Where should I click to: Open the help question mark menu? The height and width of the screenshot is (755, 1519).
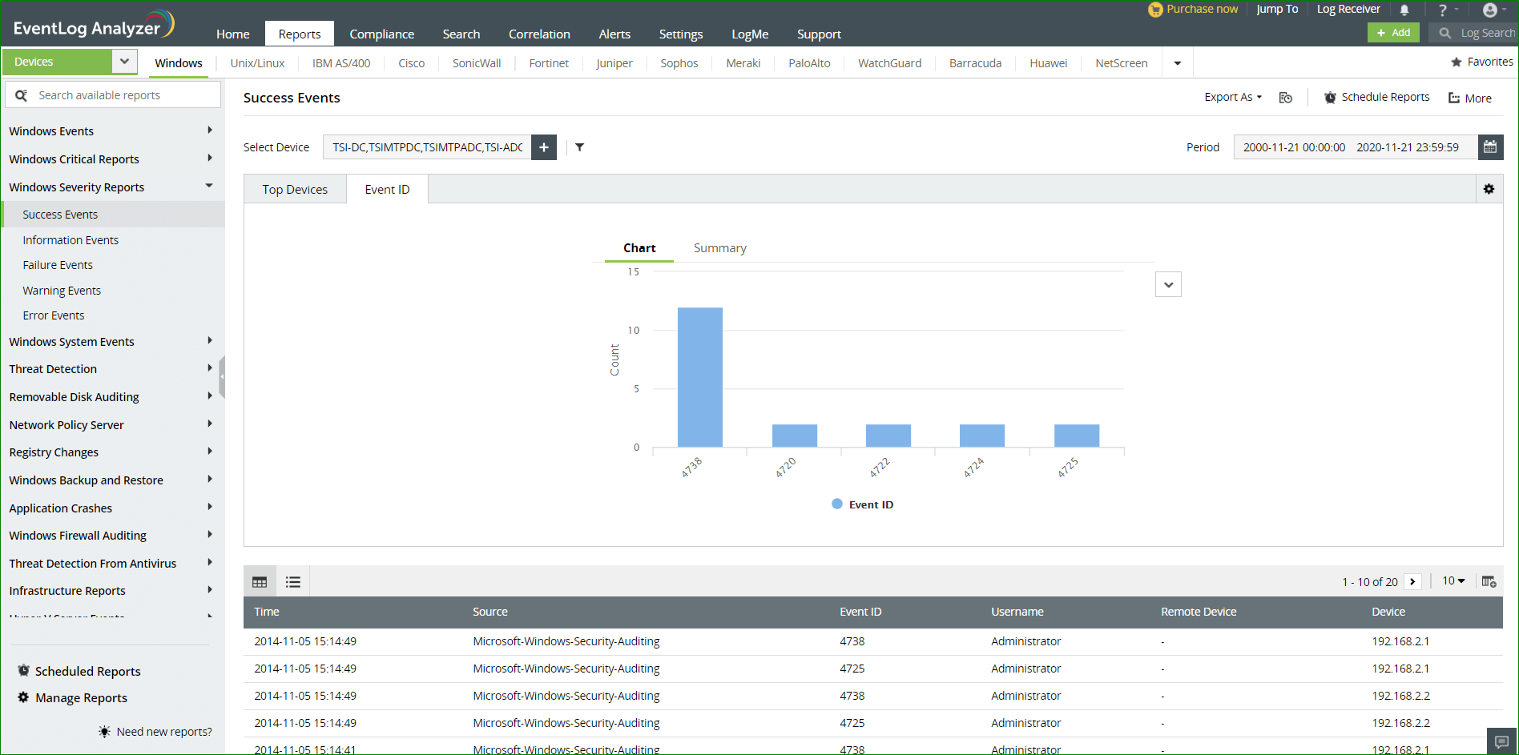[x=1443, y=10]
